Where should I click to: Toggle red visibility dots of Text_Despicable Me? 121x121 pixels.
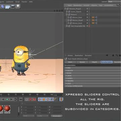coord(89,26)
